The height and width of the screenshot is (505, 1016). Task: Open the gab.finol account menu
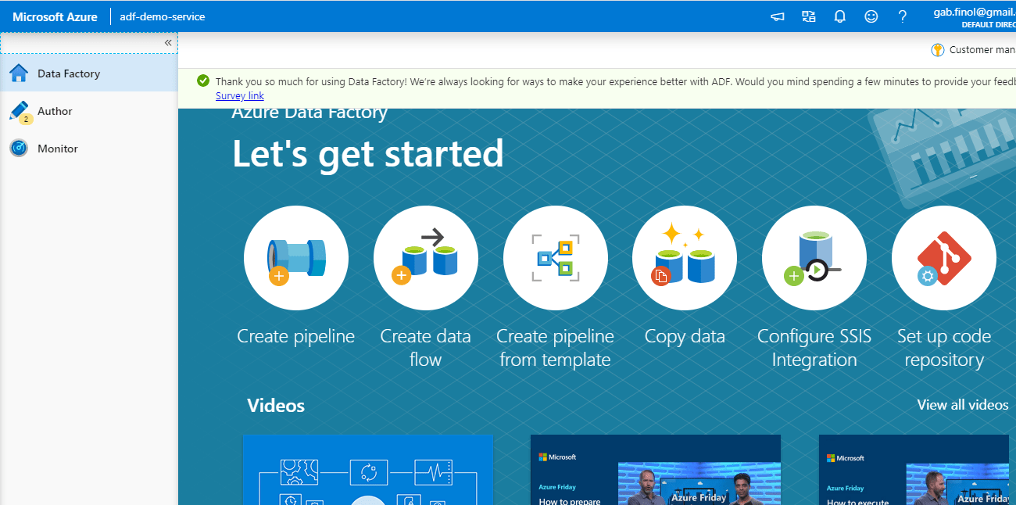click(975, 17)
